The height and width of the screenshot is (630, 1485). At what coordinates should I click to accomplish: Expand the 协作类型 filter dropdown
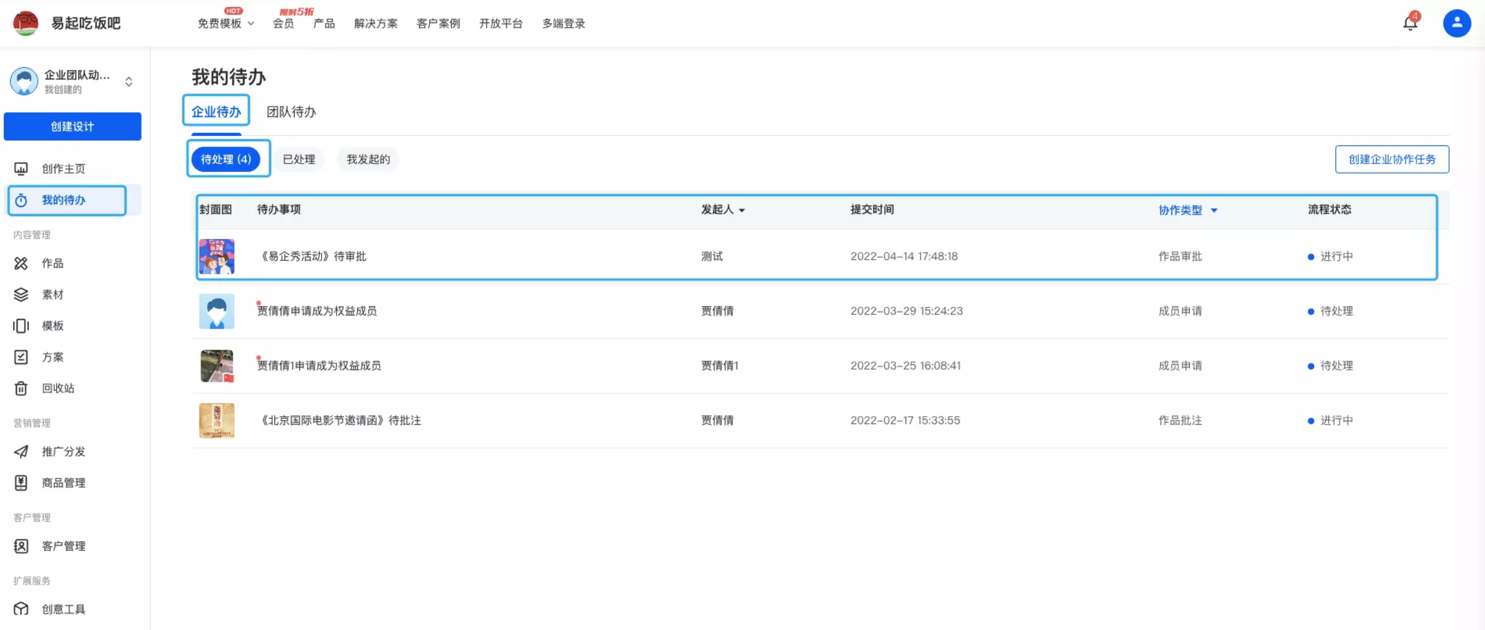tap(1214, 210)
